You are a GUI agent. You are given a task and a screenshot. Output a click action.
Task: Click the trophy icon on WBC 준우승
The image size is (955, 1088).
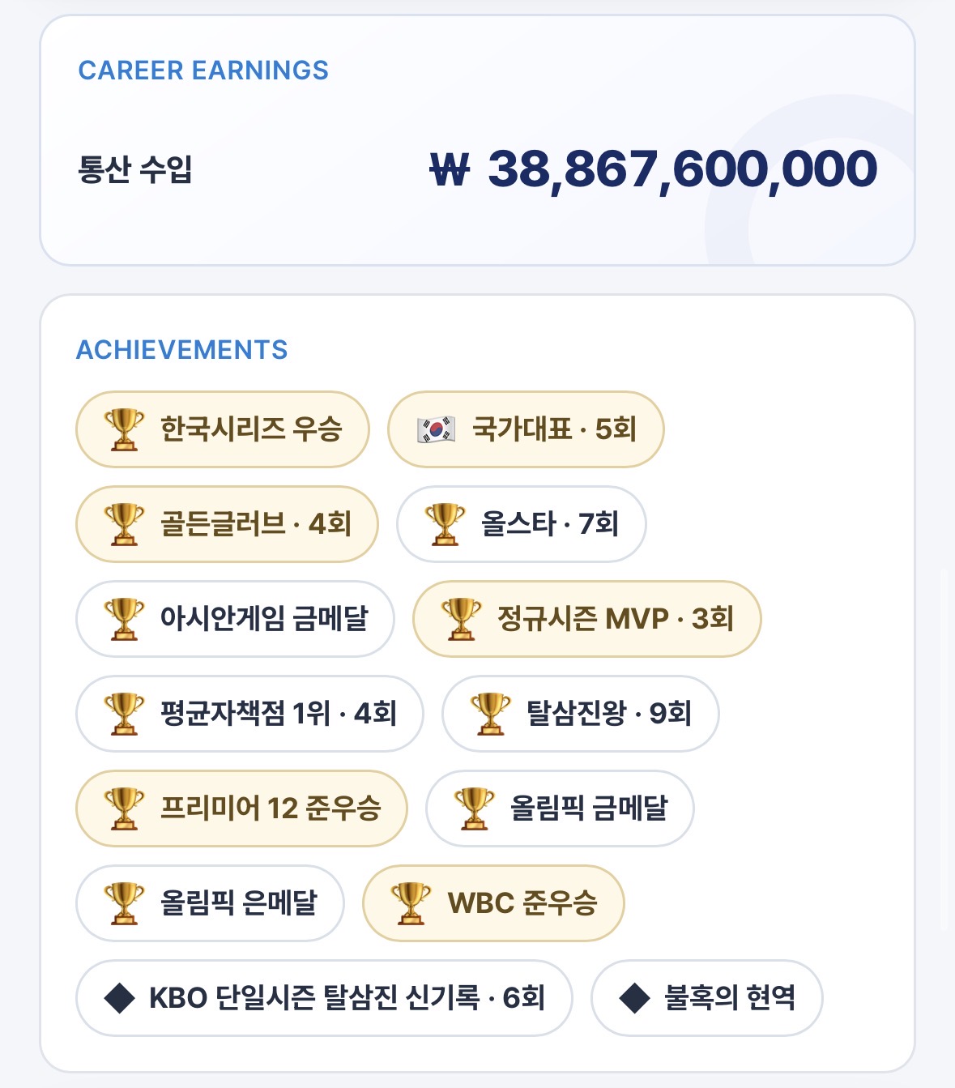coord(411,903)
